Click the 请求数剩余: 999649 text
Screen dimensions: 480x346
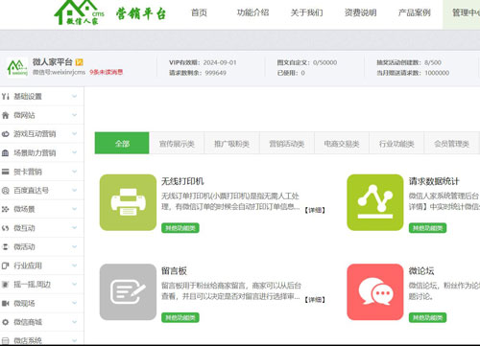tap(198, 73)
